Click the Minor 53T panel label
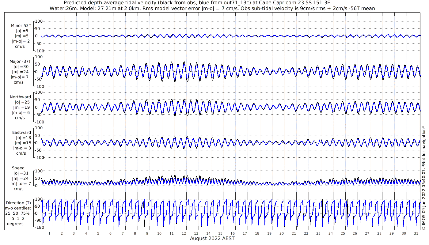Viewport: 429px width, 245px height. click(x=21, y=26)
